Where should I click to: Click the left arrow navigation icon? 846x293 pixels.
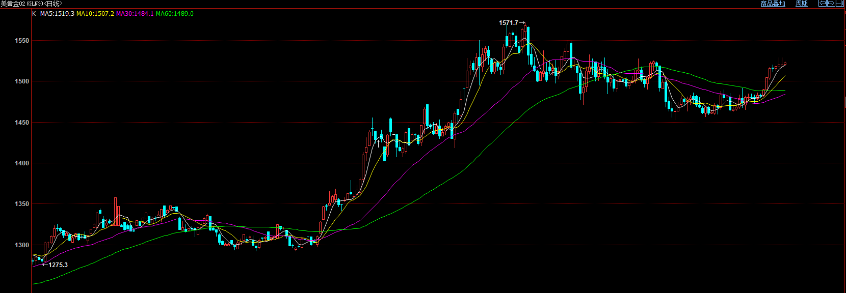[822, 4]
